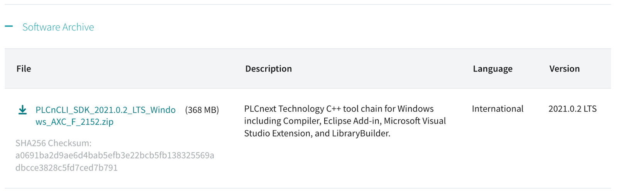Click the Description column header

tap(268, 68)
